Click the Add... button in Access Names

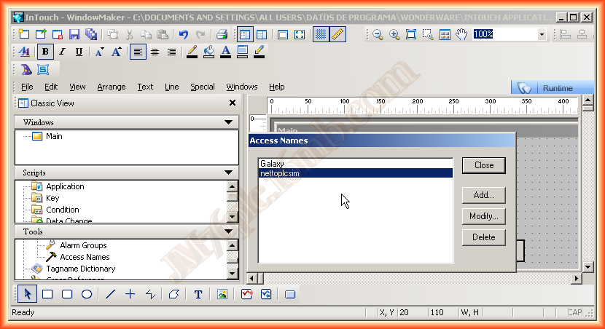[483, 195]
